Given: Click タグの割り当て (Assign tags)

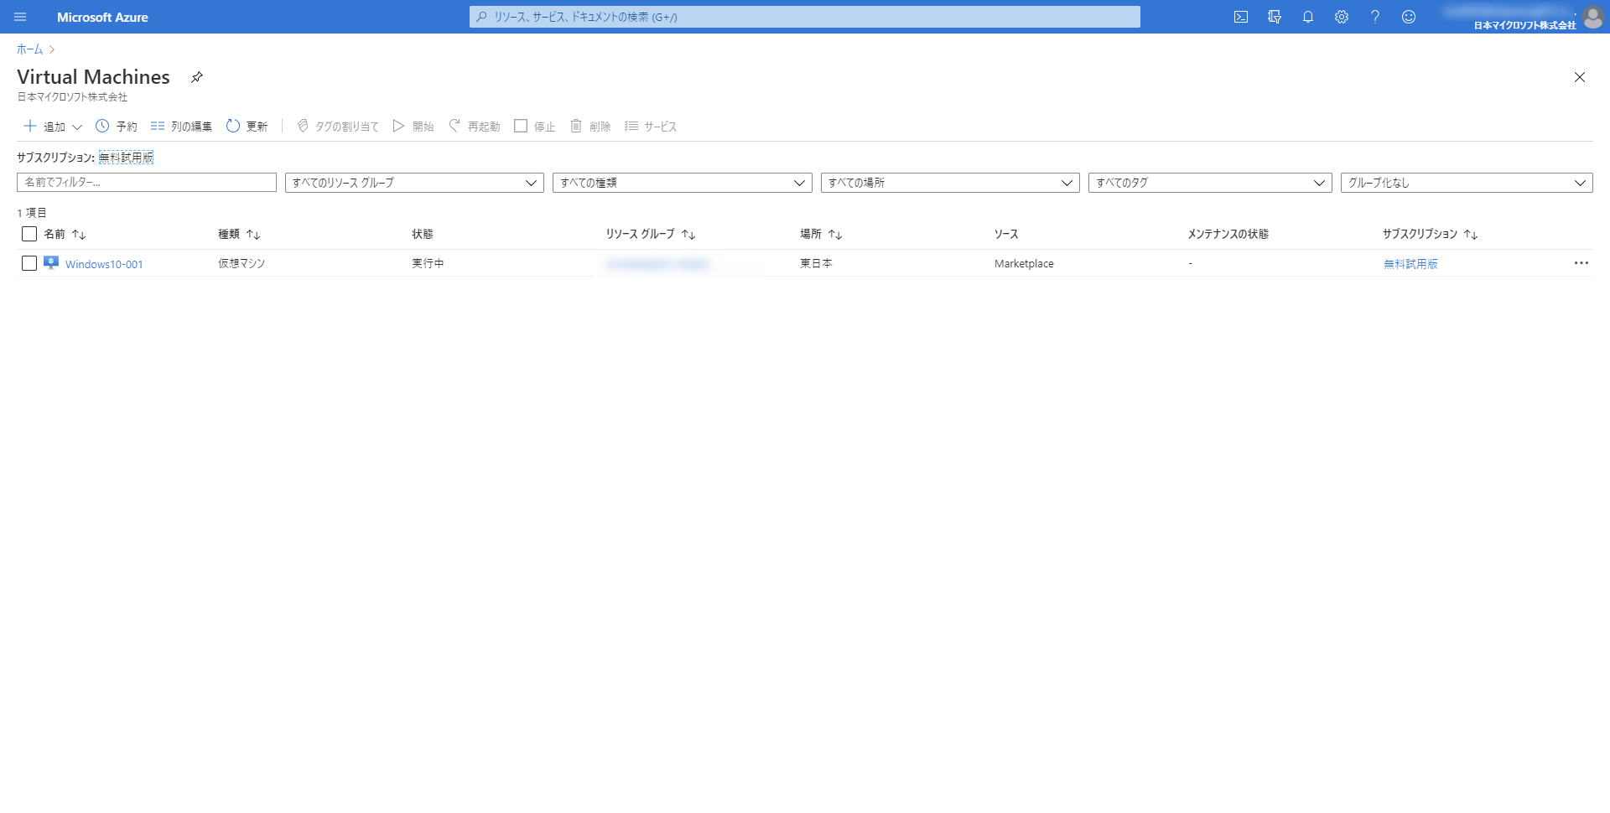Looking at the screenshot, I should point(337,127).
